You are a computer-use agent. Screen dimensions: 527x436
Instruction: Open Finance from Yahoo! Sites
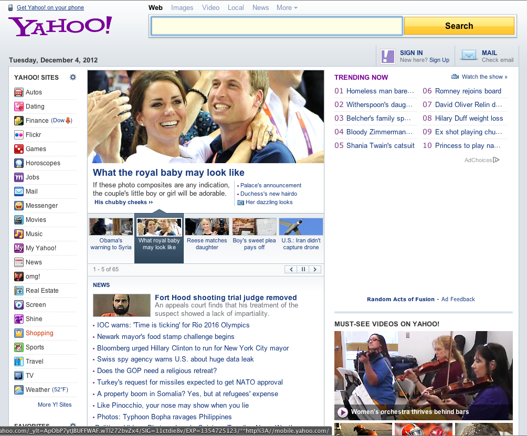[36, 120]
